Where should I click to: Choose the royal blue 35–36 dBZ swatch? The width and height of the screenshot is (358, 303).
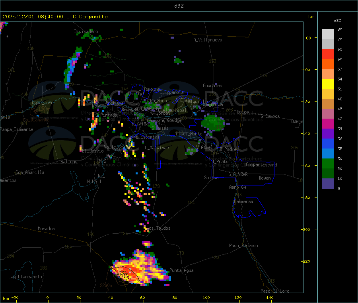point(328,143)
